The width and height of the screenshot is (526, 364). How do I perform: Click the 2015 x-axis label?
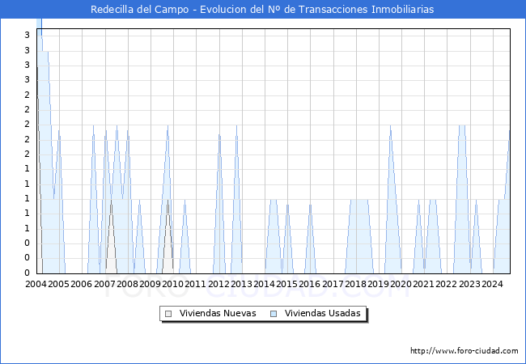tap(286, 284)
